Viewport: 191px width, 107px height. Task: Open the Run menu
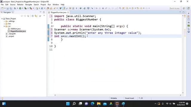pyautogui.click(x=49, y=4)
